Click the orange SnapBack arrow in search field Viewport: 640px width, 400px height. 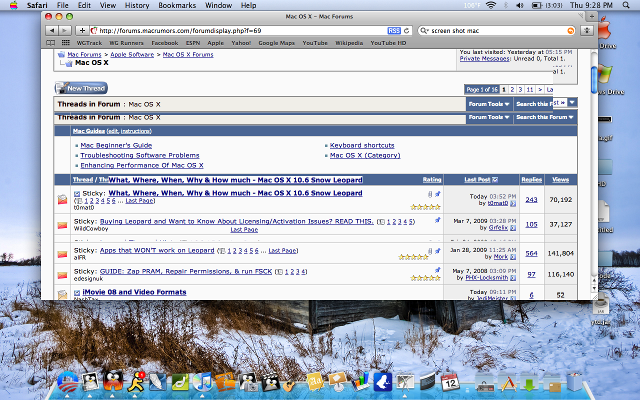[x=570, y=30]
